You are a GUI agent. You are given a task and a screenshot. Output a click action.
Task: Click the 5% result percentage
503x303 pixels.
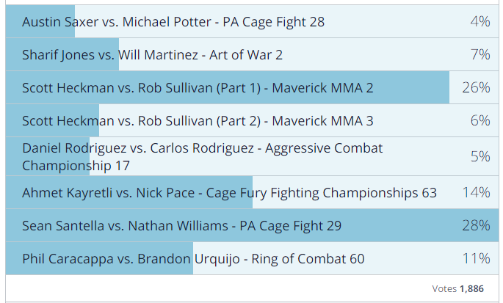tap(480, 156)
